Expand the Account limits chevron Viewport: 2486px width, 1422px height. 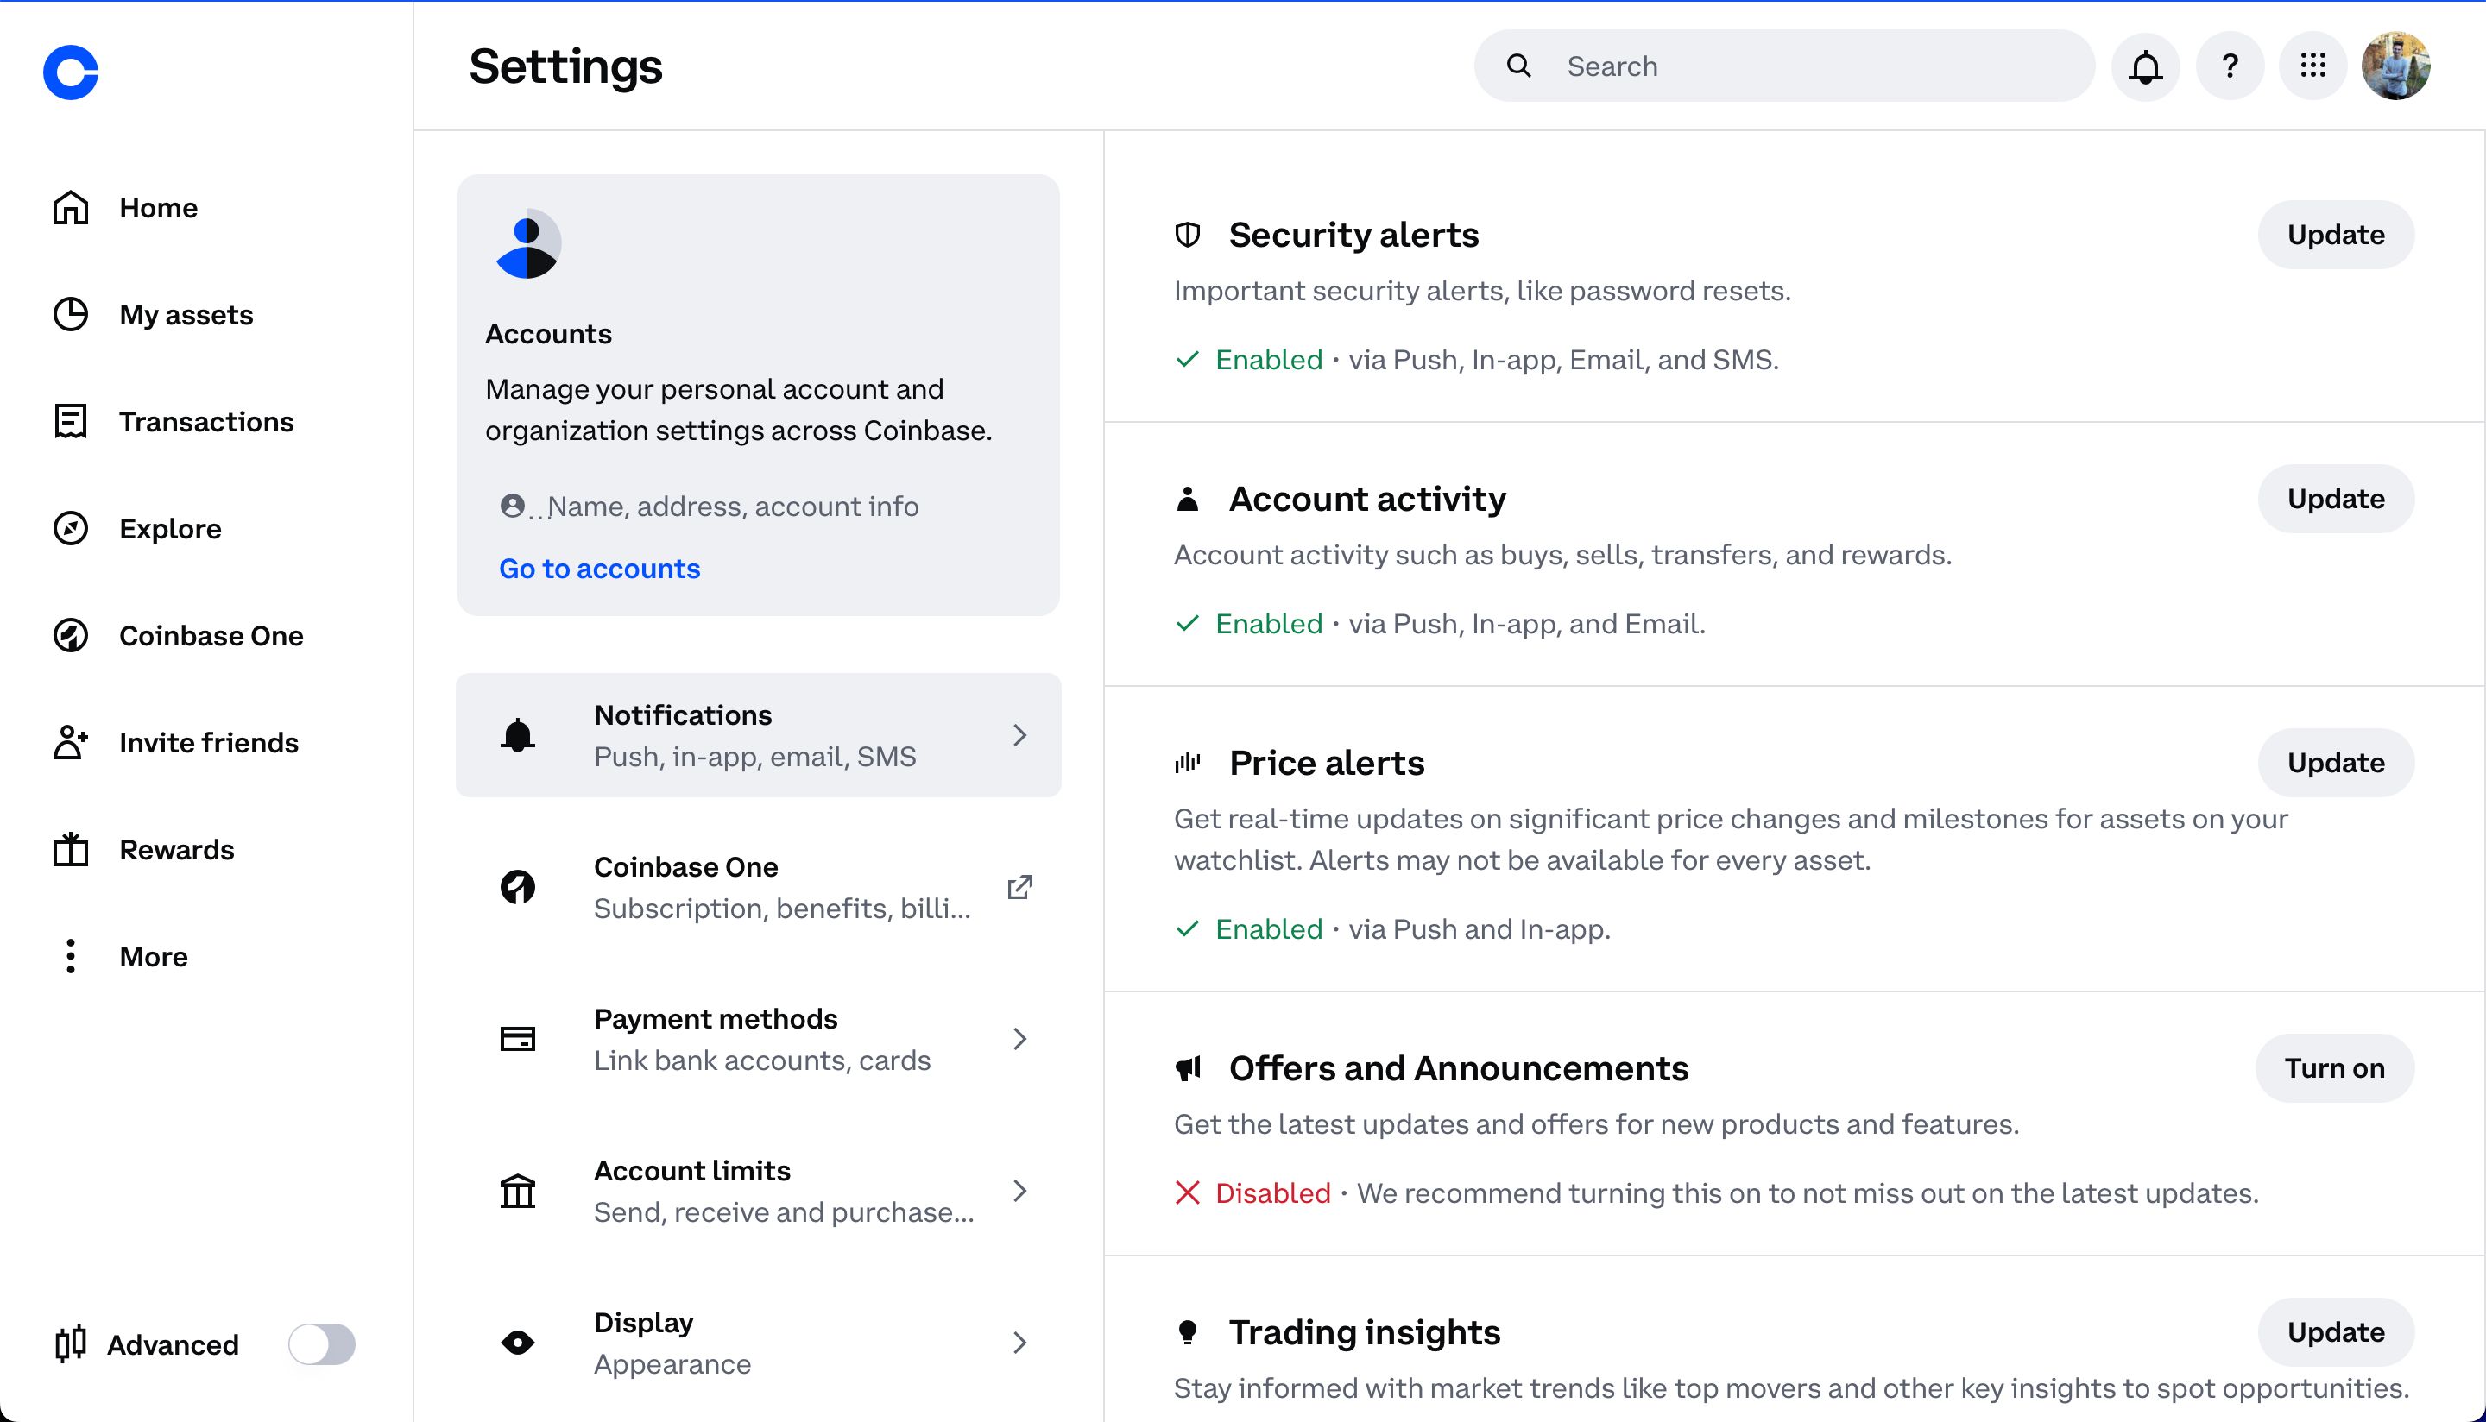[1019, 1191]
